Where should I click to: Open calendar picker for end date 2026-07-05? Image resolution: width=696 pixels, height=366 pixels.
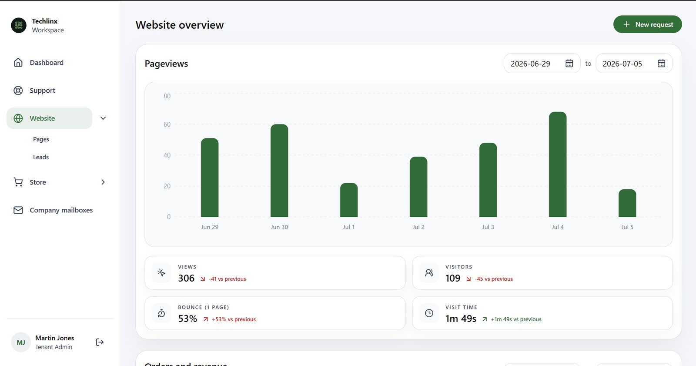click(661, 64)
